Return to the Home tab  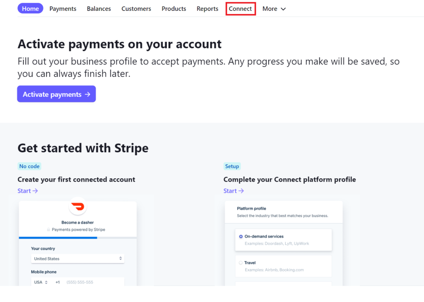30,8
